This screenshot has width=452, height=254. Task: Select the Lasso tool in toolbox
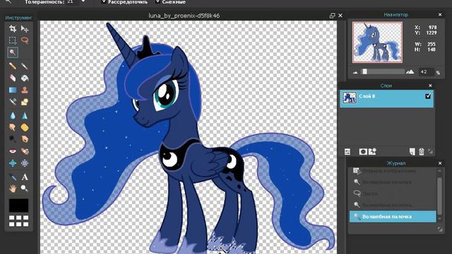click(25, 40)
